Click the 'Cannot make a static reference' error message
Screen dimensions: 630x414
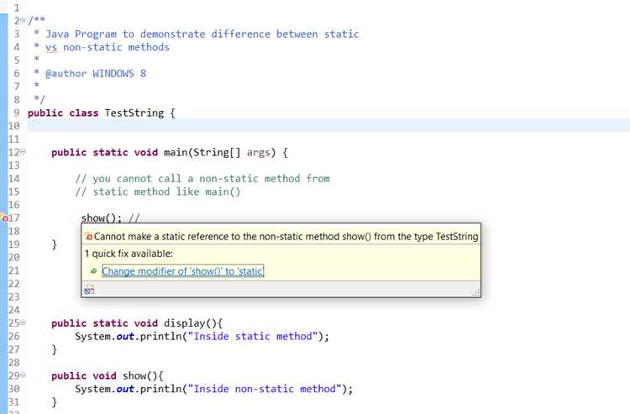[x=286, y=237]
